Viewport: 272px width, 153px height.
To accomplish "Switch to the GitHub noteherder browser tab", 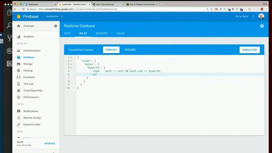I will 108,4.
